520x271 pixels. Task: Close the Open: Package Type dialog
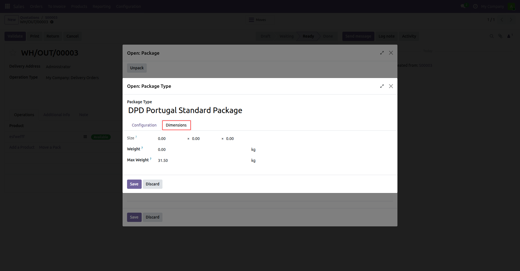click(x=391, y=86)
